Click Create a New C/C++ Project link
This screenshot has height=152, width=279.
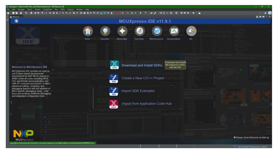pos(143,78)
